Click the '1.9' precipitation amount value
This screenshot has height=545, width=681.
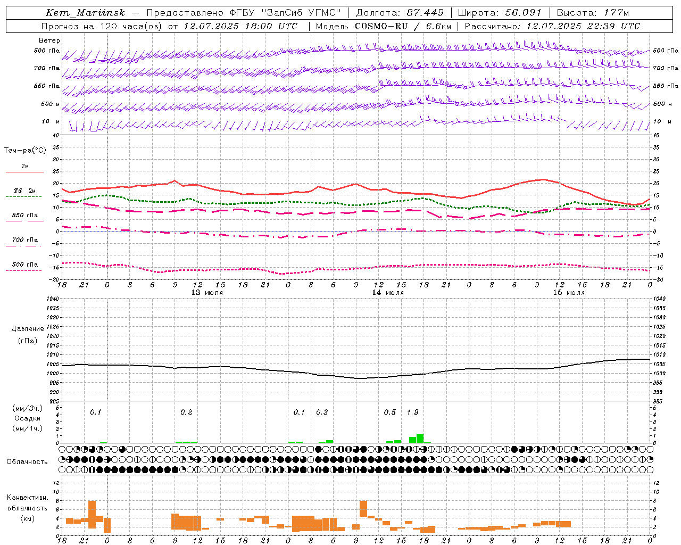[x=412, y=412]
